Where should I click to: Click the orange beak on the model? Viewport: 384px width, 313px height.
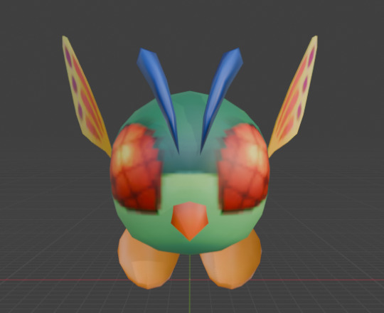coord(190,221)
